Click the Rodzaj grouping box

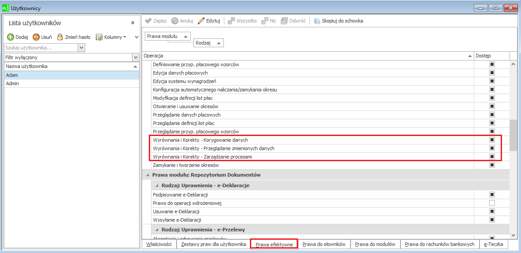point(209,43)
